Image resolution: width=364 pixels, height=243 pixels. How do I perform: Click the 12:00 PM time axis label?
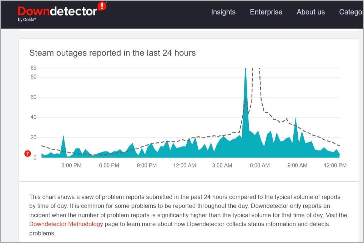335,165
